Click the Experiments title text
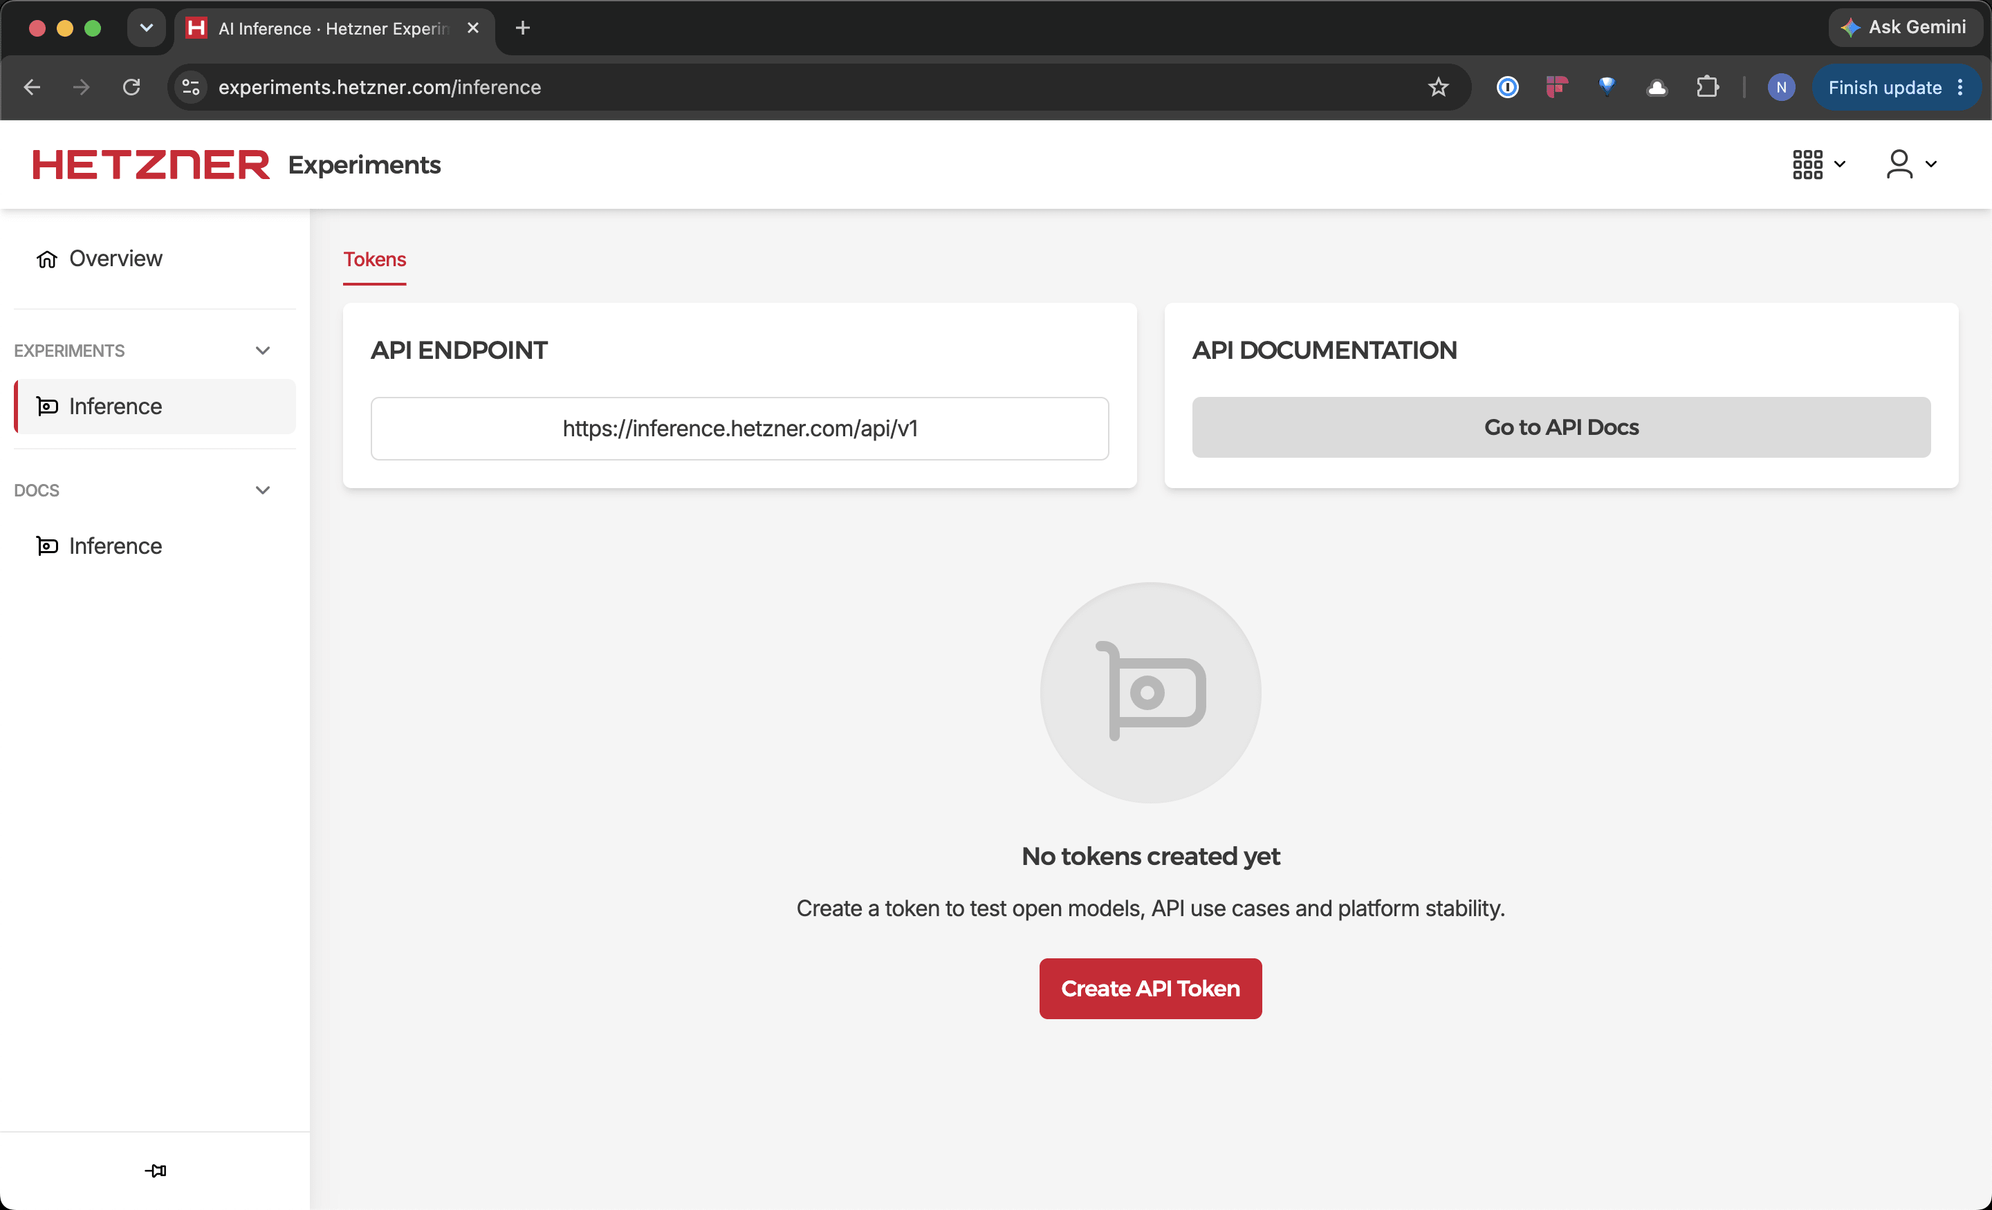This screenshot has width=1992, height=1210. click(364, 165)
